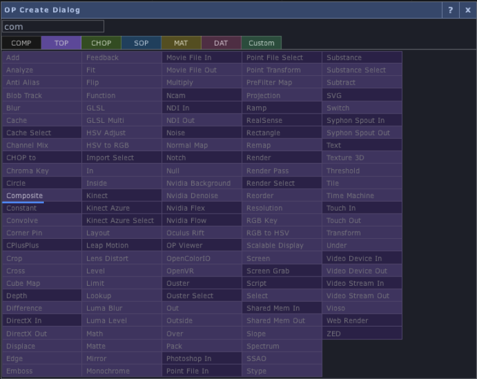Choose the Leap Motion operator

122,245
